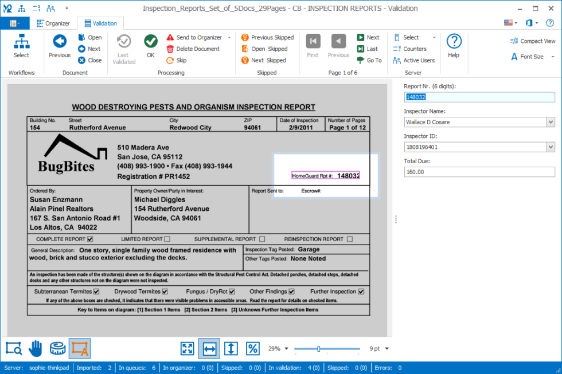562x374 pixels.
Task: Advance to Next page
Action: tap(368, 37)
